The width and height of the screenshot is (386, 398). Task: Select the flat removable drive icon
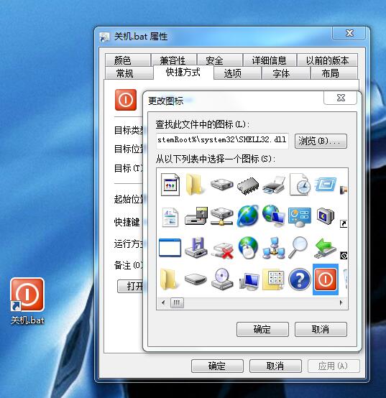click(x=196, y=279)
